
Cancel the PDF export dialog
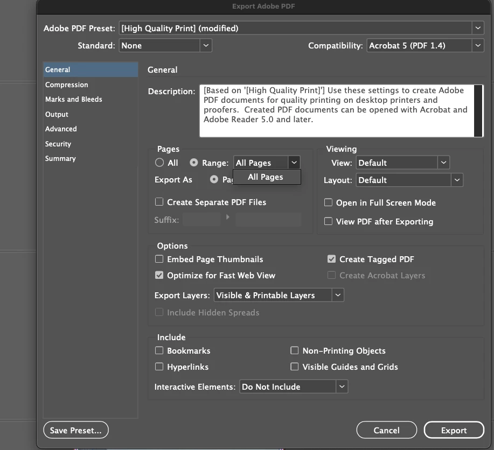pos(387,430)
